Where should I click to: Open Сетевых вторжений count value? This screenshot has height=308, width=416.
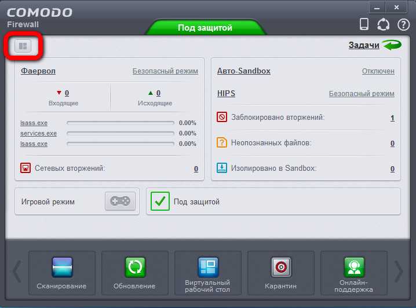point(196,168)
